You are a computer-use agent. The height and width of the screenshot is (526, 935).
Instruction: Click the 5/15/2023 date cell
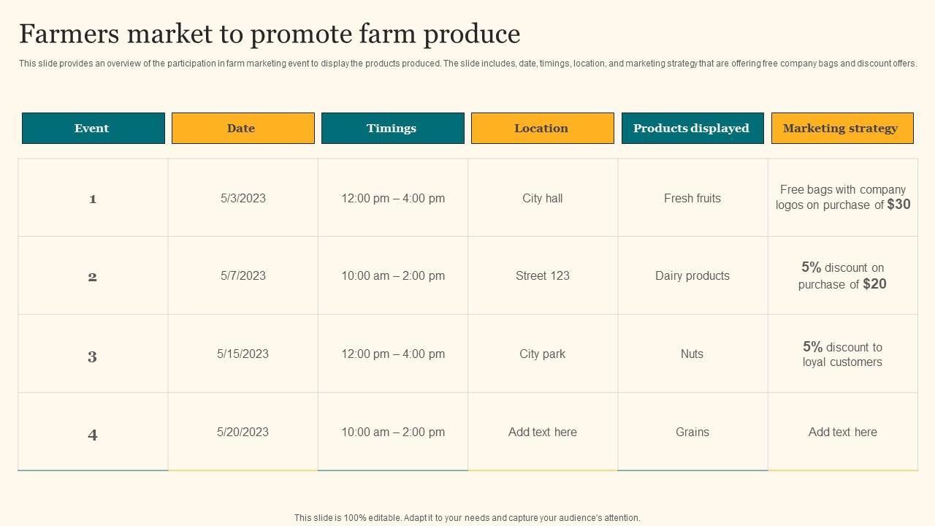tap(243, 354)
